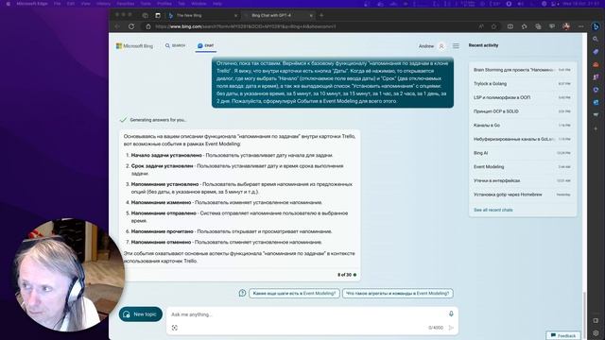
Task: Click the sidebar hide panel icon
Action: 596,320
